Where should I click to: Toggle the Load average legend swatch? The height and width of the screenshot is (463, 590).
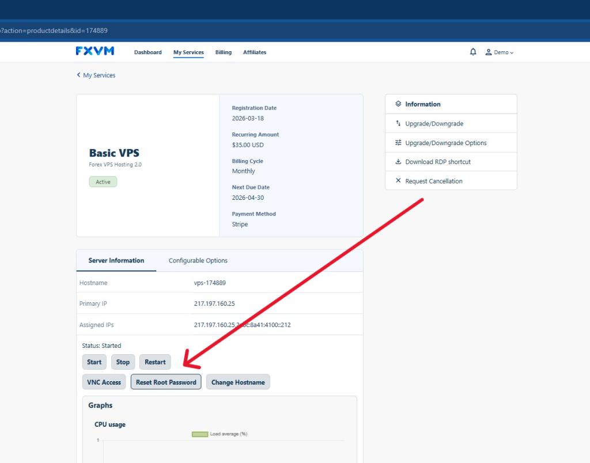coord(199,434)
